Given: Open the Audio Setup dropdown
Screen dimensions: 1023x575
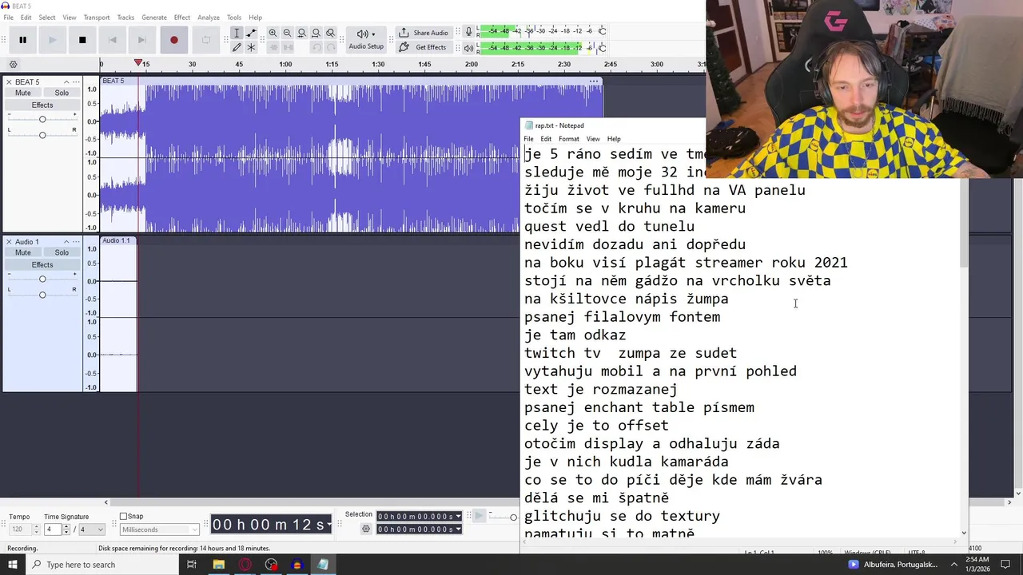Looking at the screenshot, I should click(366, 39).
